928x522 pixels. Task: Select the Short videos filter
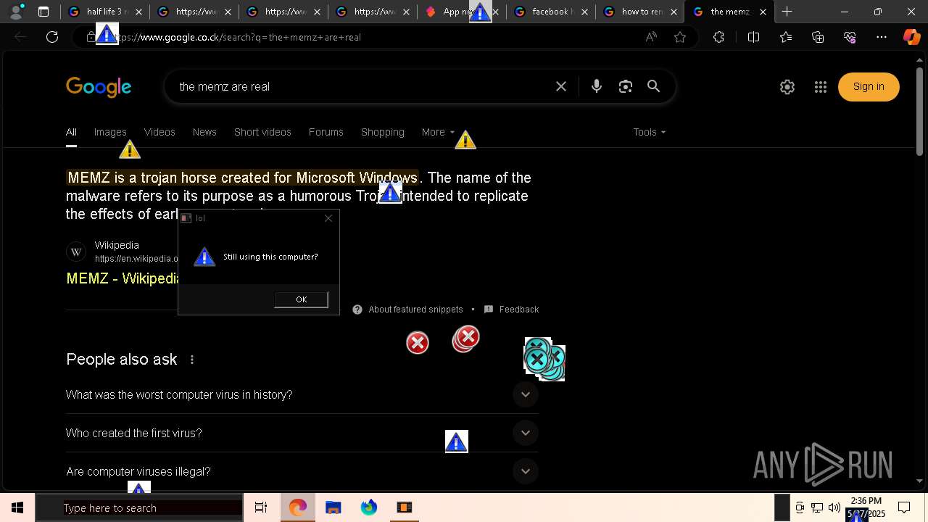262,132
